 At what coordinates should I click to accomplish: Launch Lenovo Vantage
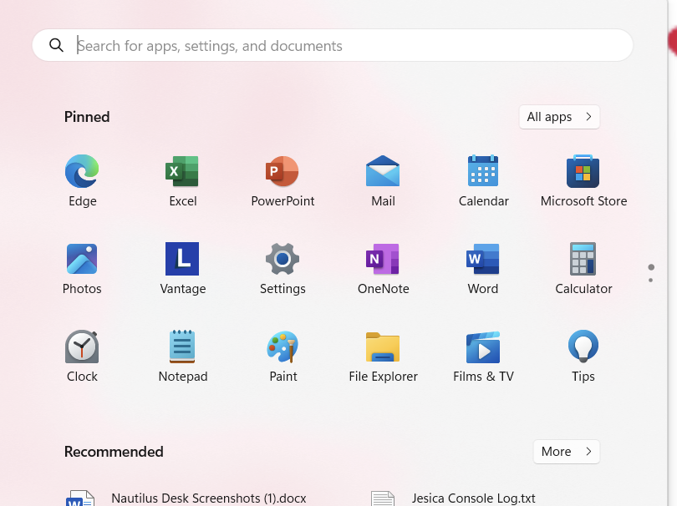click(183, 269)
